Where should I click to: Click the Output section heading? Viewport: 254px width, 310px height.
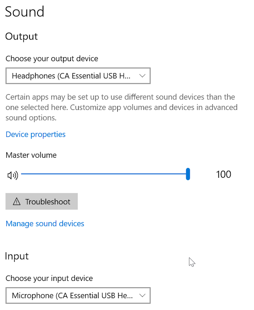(22, 36)
